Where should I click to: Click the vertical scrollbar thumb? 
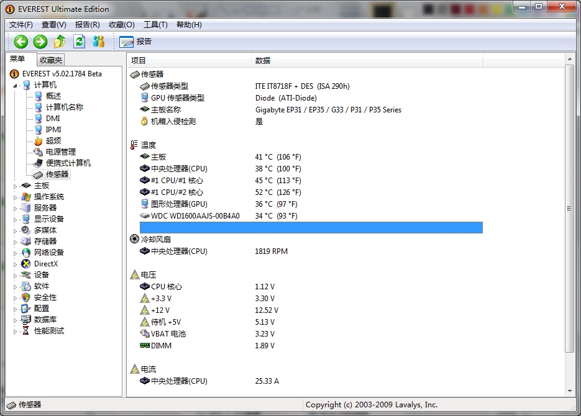click(570, 209)
